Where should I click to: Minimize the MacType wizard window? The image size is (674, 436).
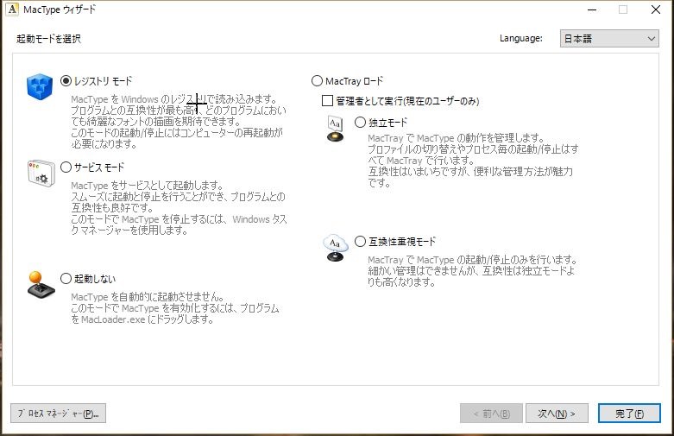point(592,9)
